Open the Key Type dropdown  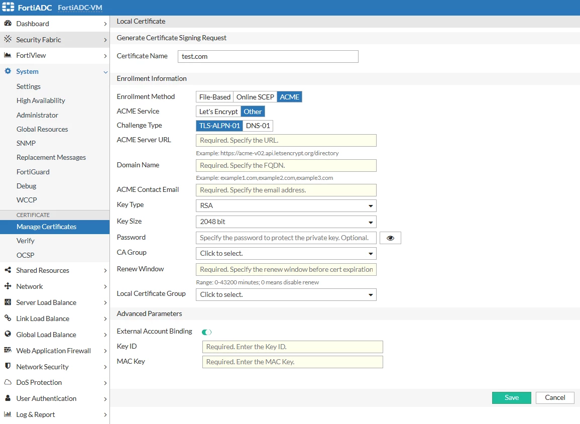pos(286,205)
